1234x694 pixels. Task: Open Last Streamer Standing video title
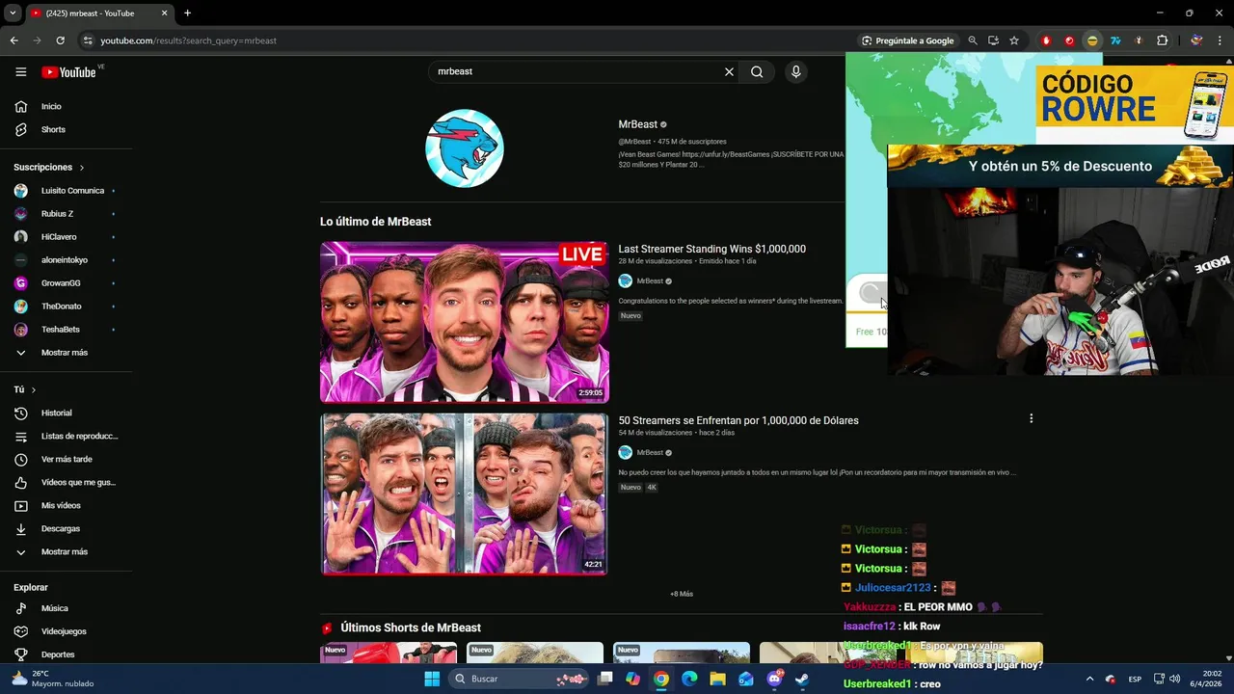tap(711, 249)
